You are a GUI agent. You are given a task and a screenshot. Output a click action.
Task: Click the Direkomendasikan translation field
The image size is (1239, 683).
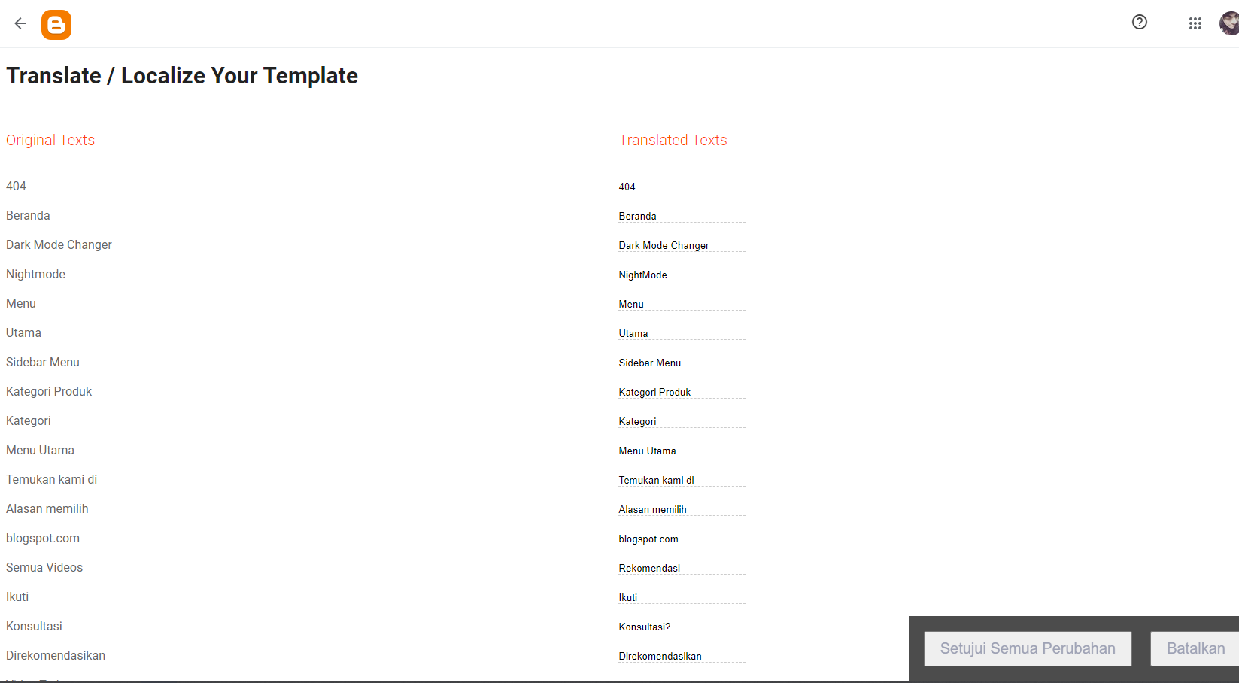pyautogui.click(x=681, y=656)
